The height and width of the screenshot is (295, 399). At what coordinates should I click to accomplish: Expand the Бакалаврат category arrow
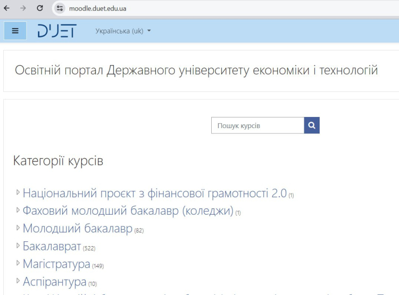pos(18,246)
